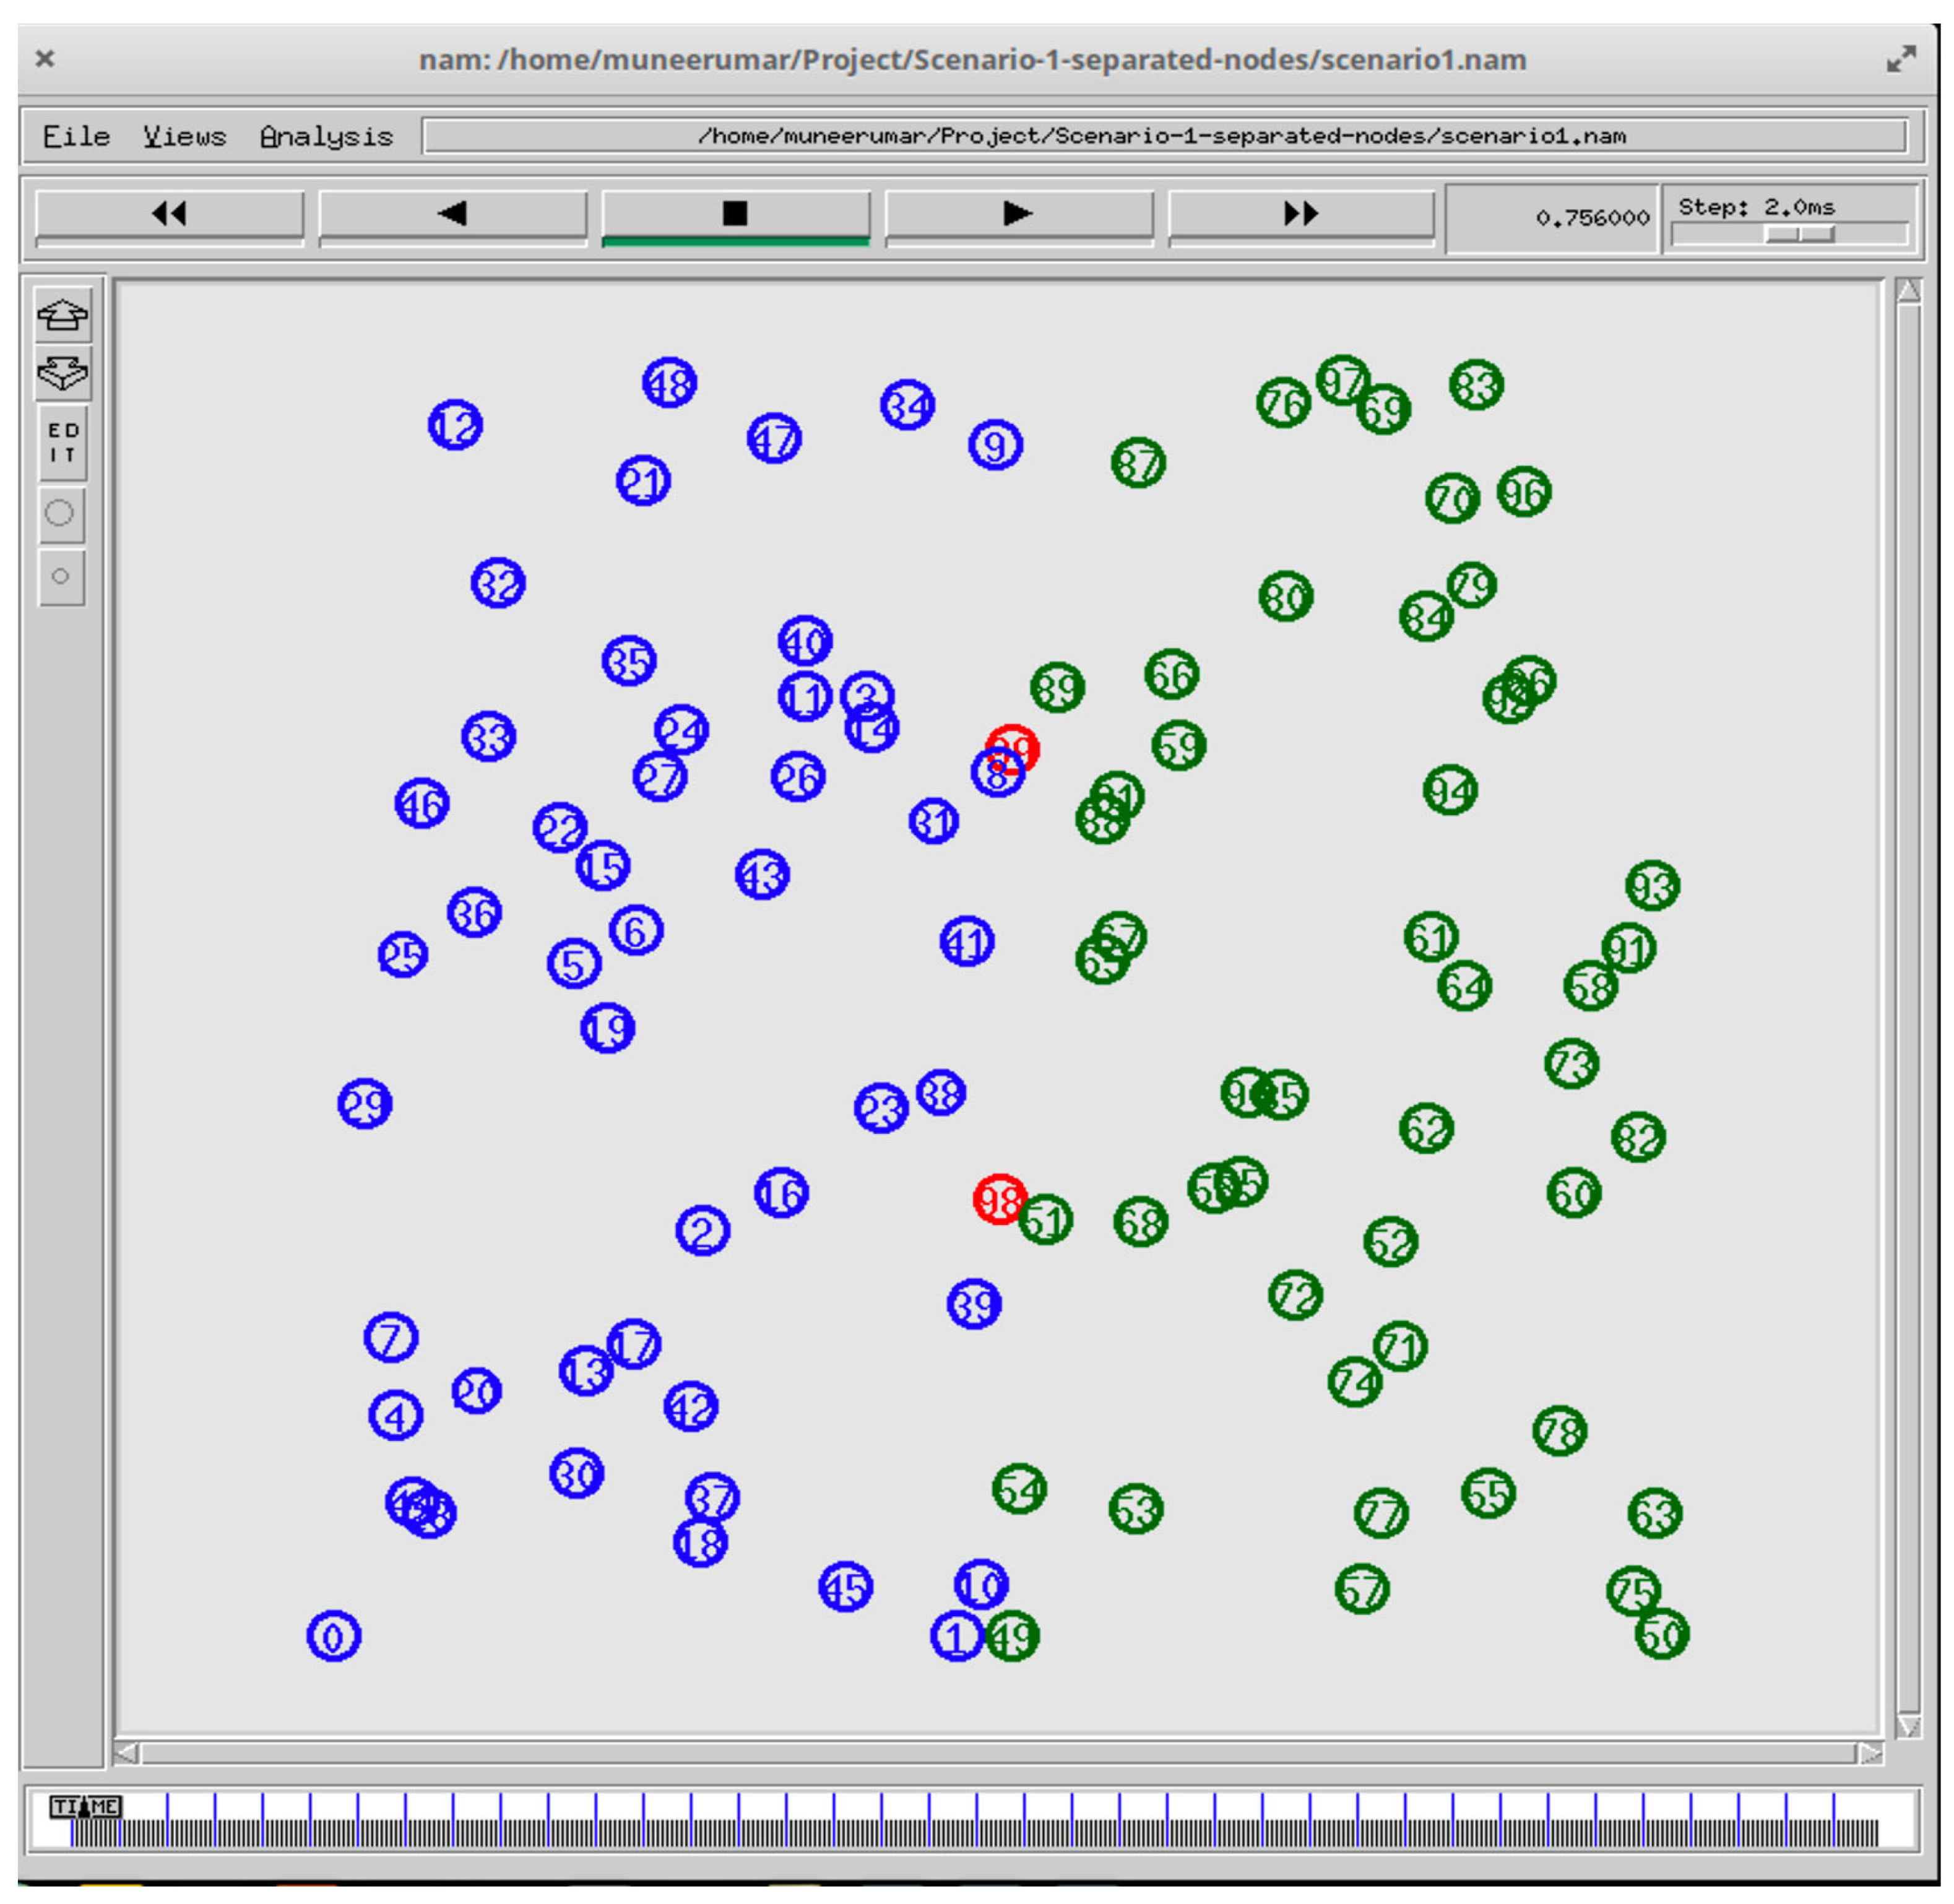Click the zoom in icon in left sidebar
Viewport: 1954px width, 1904px height.
[62, 316]
